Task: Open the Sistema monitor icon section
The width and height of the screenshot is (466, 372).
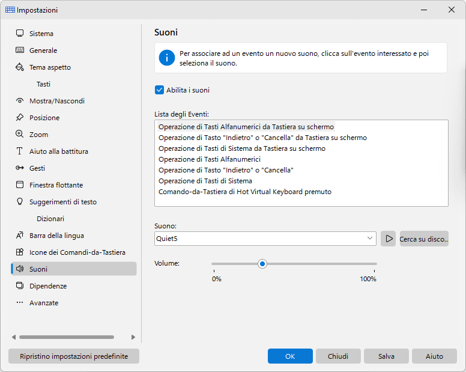Action: coord(20,33)
